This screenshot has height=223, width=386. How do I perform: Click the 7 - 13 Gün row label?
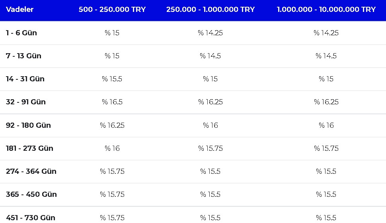(23, 56)
